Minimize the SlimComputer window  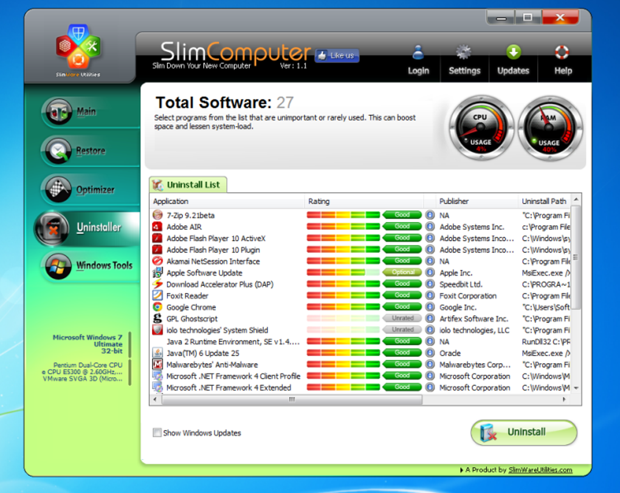(x=501, y=18)
